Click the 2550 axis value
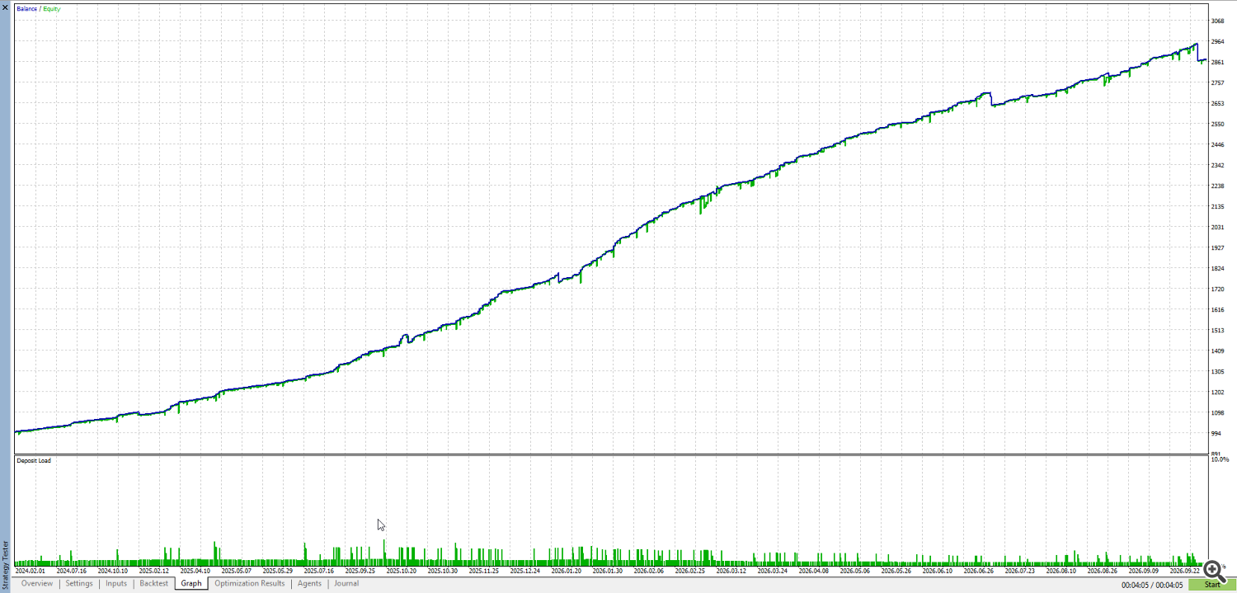 pos(1217,125)
